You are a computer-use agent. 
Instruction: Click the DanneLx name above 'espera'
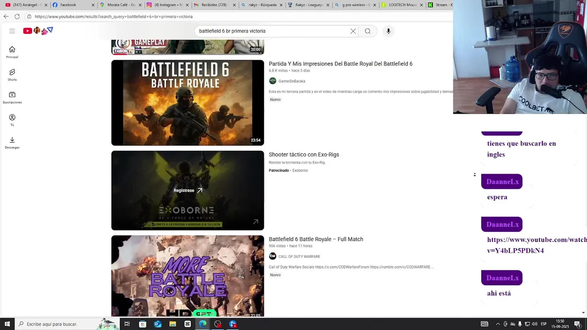(x=502, y=181)
